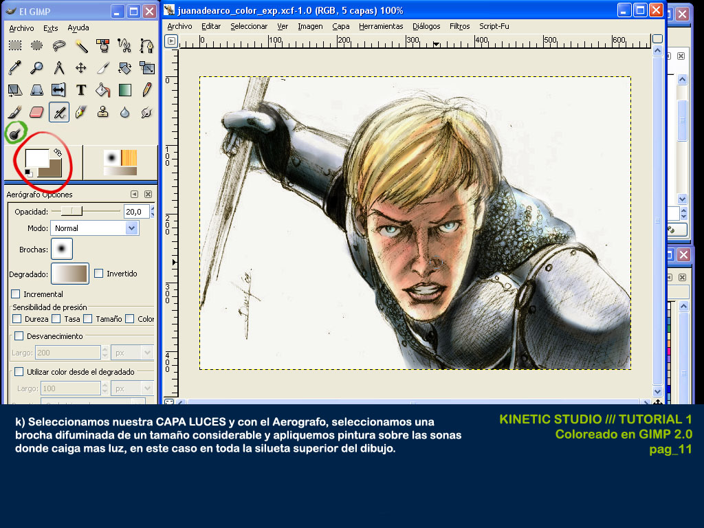The width and height of the screenshot is (704, 528).
Task: Select the Dodge/Burn tool
Action: pos(15,133)
